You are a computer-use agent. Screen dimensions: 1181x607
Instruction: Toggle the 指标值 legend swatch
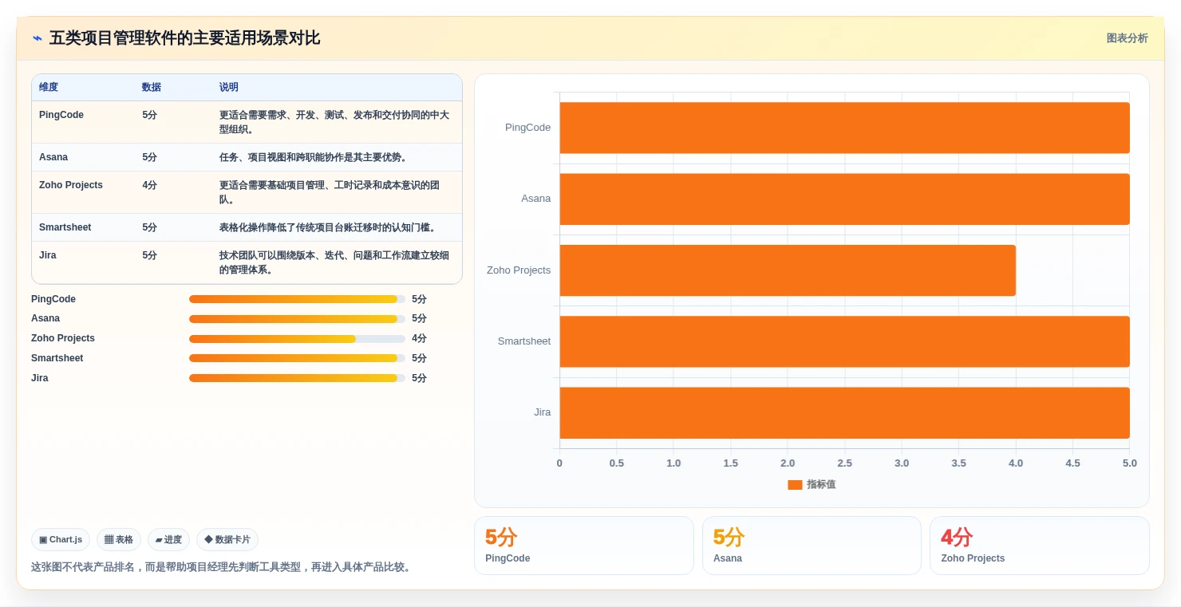[795, 485]
